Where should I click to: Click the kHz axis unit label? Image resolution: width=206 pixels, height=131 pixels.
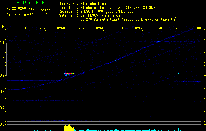(x=3, y=27)
